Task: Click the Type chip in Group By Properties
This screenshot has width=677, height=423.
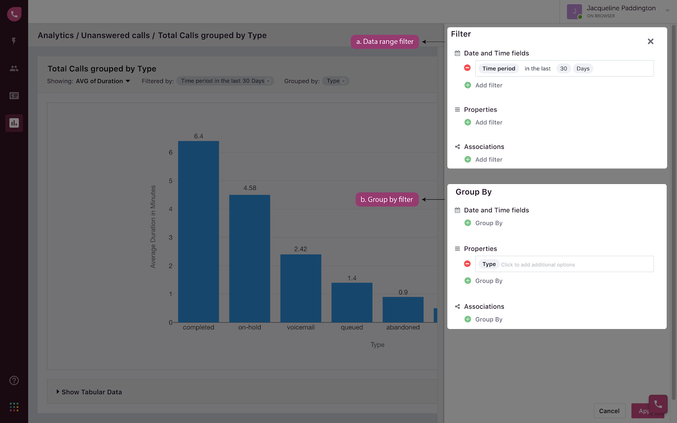Action: pos(489,264)
